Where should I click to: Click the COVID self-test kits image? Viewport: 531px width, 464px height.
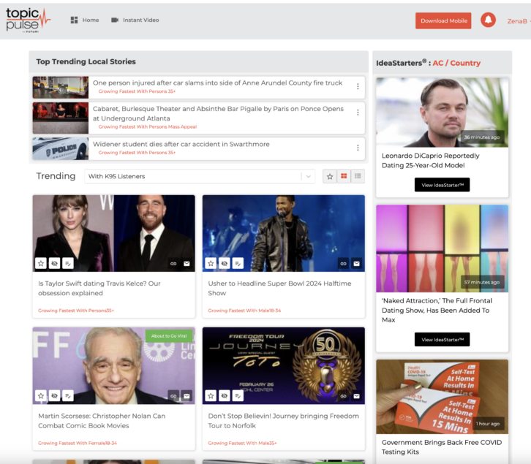442,397
